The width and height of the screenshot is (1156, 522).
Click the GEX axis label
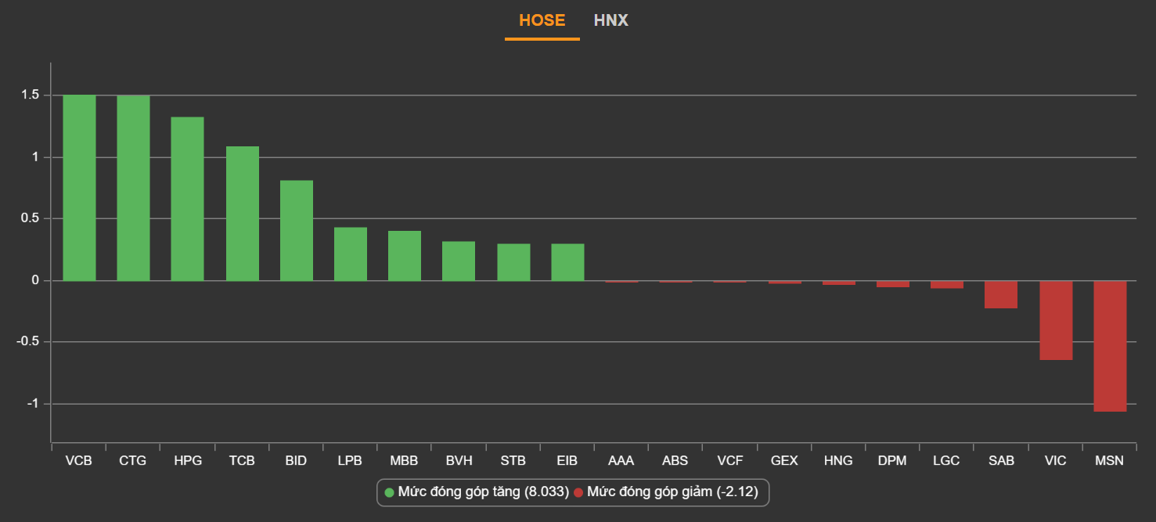(783, 461)
